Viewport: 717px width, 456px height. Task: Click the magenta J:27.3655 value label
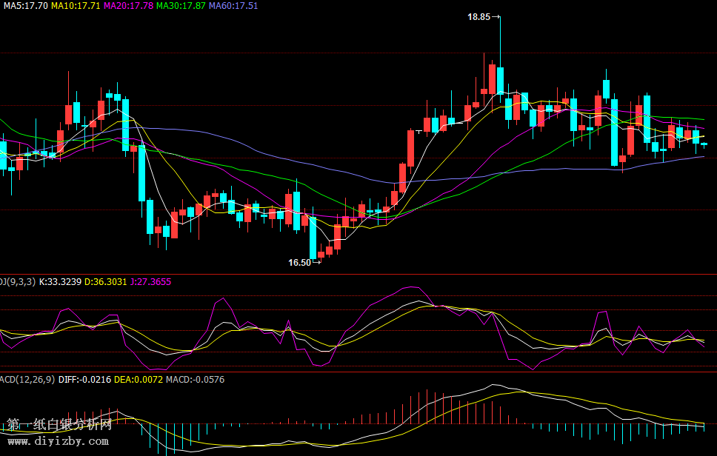pyautogui.click(x=150, y=281)
